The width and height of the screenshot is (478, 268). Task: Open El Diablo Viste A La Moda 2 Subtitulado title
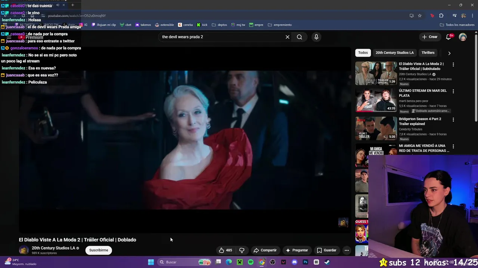click(421, 66)
